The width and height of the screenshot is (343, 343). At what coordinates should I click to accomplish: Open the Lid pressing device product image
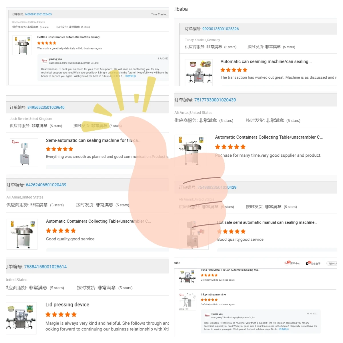coord(21,318)
